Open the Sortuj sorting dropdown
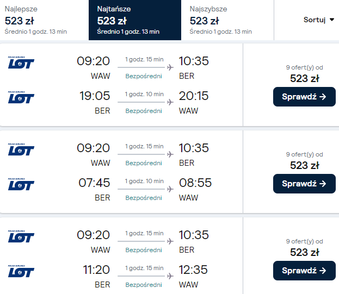 319,20
